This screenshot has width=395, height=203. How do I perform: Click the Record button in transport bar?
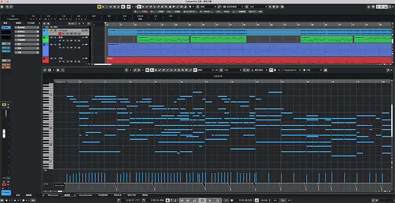(217, 200)
